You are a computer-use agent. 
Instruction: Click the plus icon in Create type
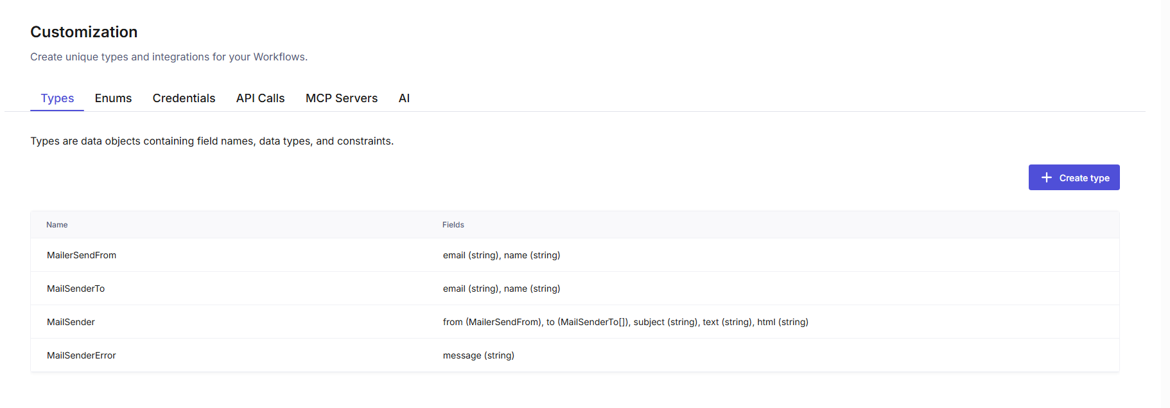pos(1046,177)
